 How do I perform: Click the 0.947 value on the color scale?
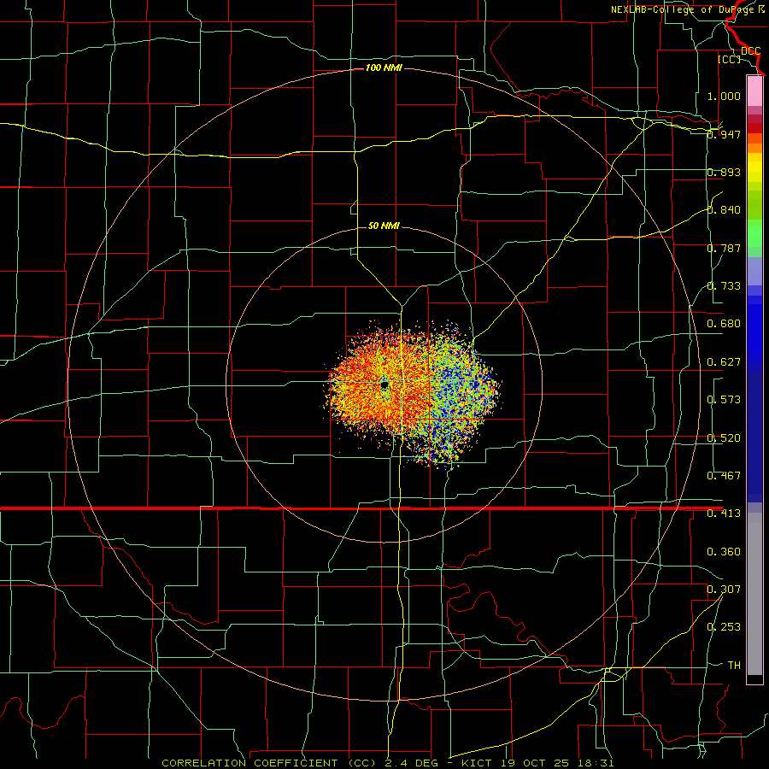click(x=724, y=134)
